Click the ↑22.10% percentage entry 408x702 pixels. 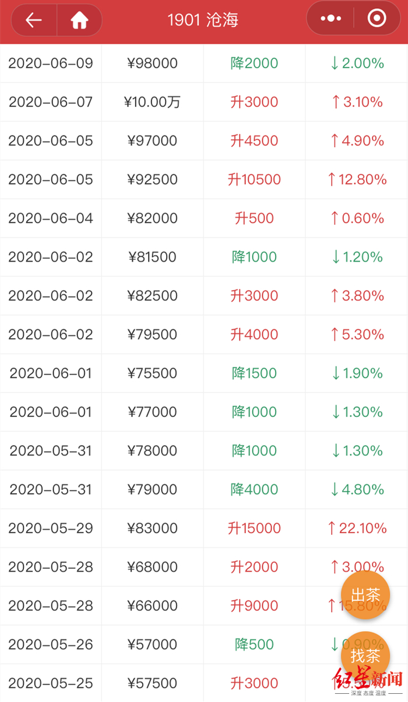click(357, 529)
